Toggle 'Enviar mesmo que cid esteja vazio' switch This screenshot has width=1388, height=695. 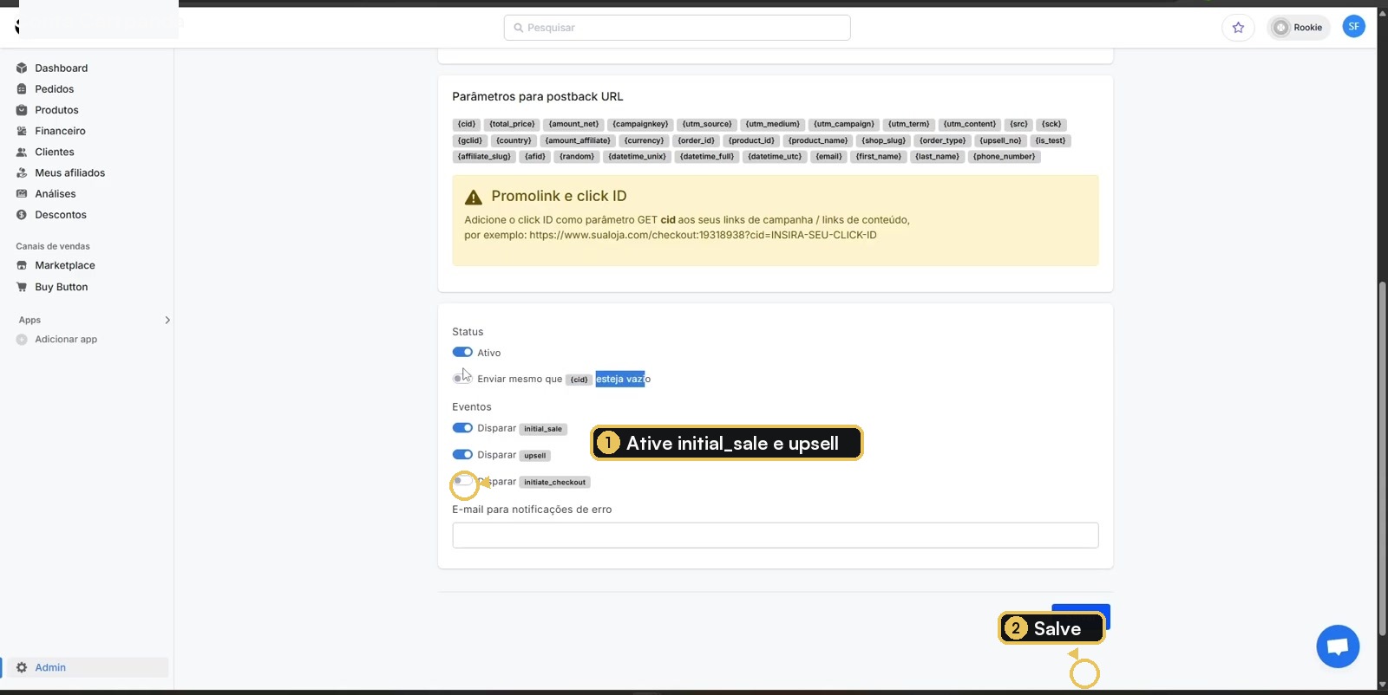point(462,378)
